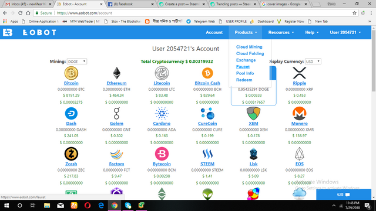
Task: Click the Golem icon
Action: pyautogui.click(x=116, y=113)
